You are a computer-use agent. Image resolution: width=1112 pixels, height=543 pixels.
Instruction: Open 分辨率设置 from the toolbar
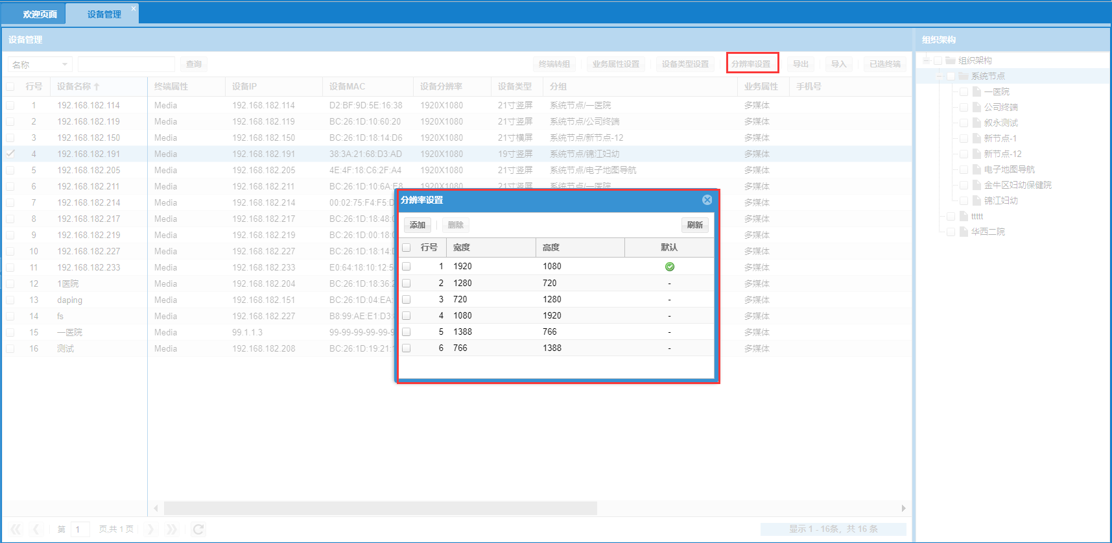pos(751,64)
